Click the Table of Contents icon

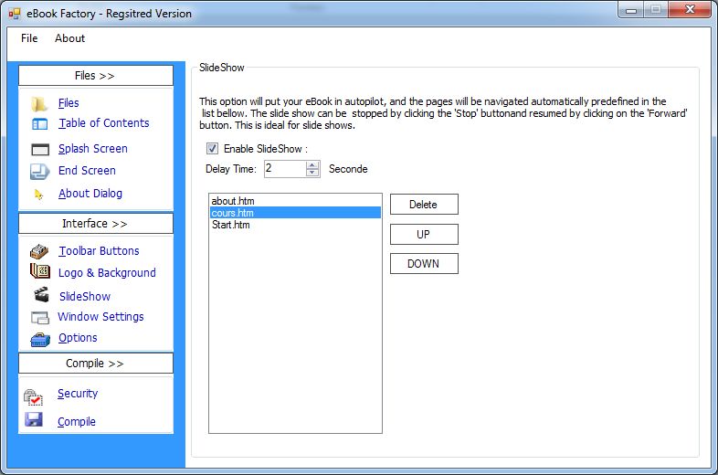coord(39,123)
